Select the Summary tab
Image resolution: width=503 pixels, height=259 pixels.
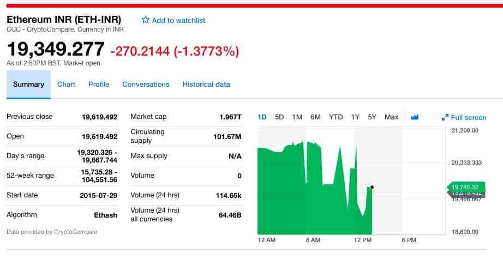tap(28, 85)
